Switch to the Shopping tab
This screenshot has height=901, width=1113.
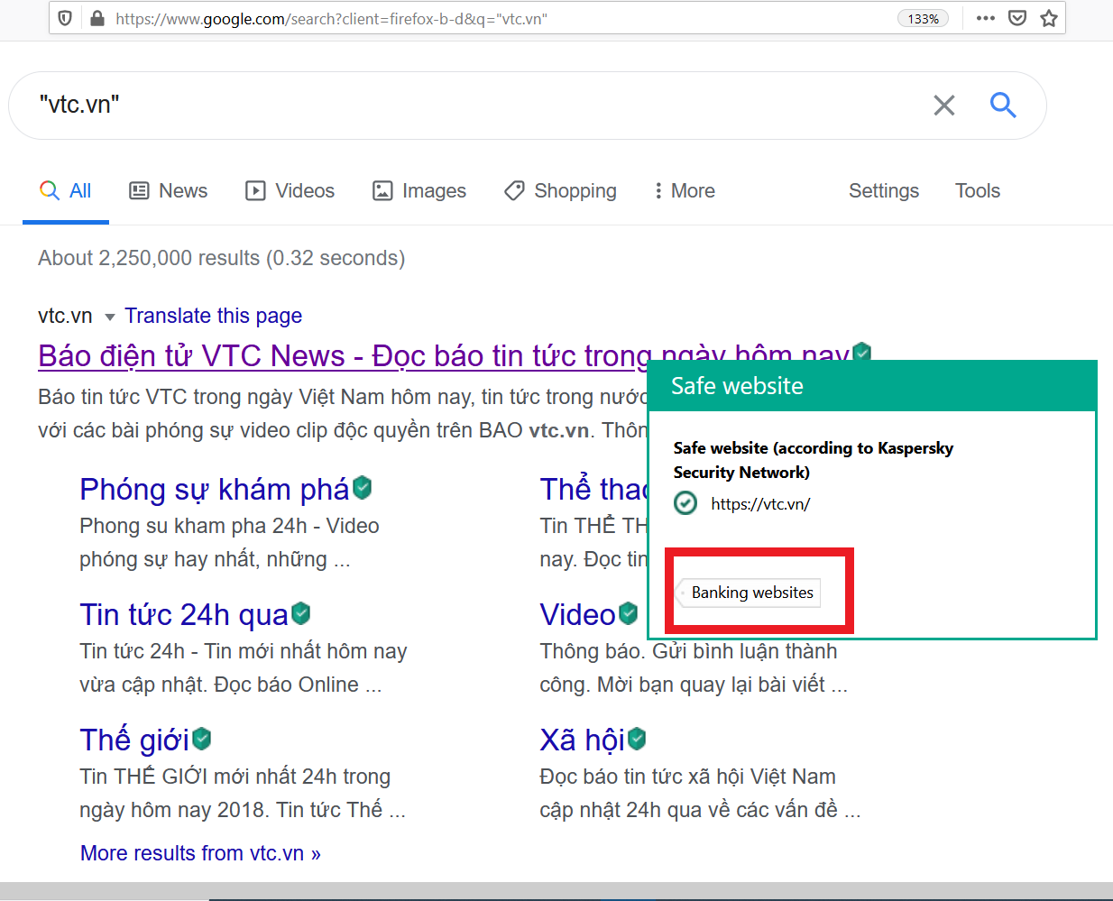561,191
